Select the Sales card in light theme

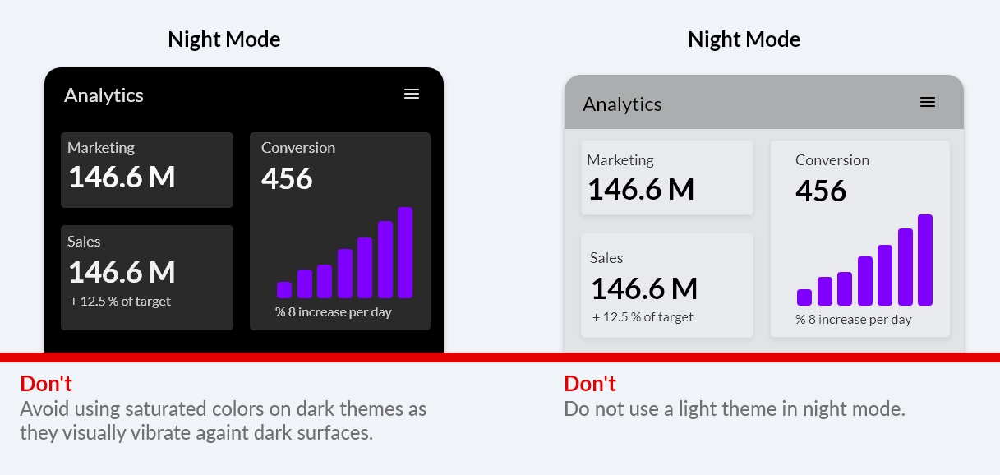pyautogui.click(x=667, y=285)
